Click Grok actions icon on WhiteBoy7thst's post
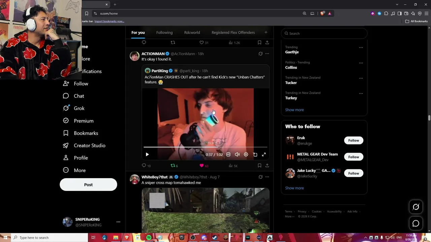This screenshot has width=431, height=242. point(260,177)
